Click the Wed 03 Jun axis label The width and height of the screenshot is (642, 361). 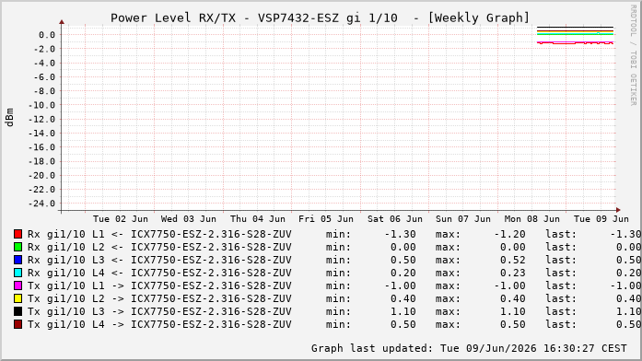click(188, 219)
